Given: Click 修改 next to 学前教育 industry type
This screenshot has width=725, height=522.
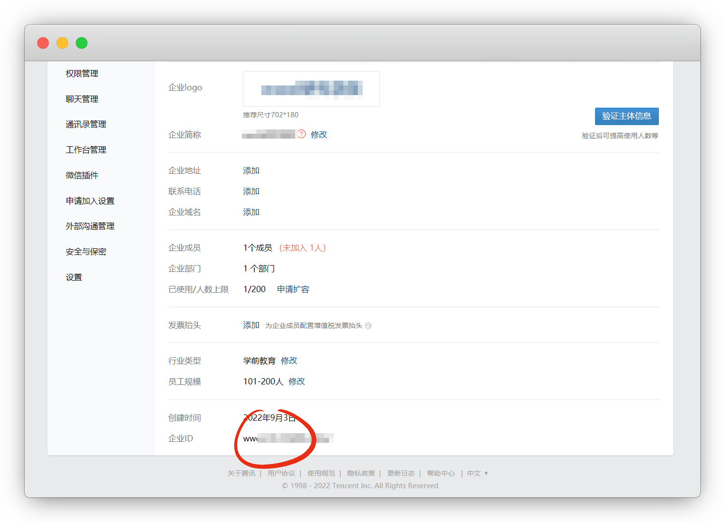Looking at the screenshot, I should tap(289, 361).
